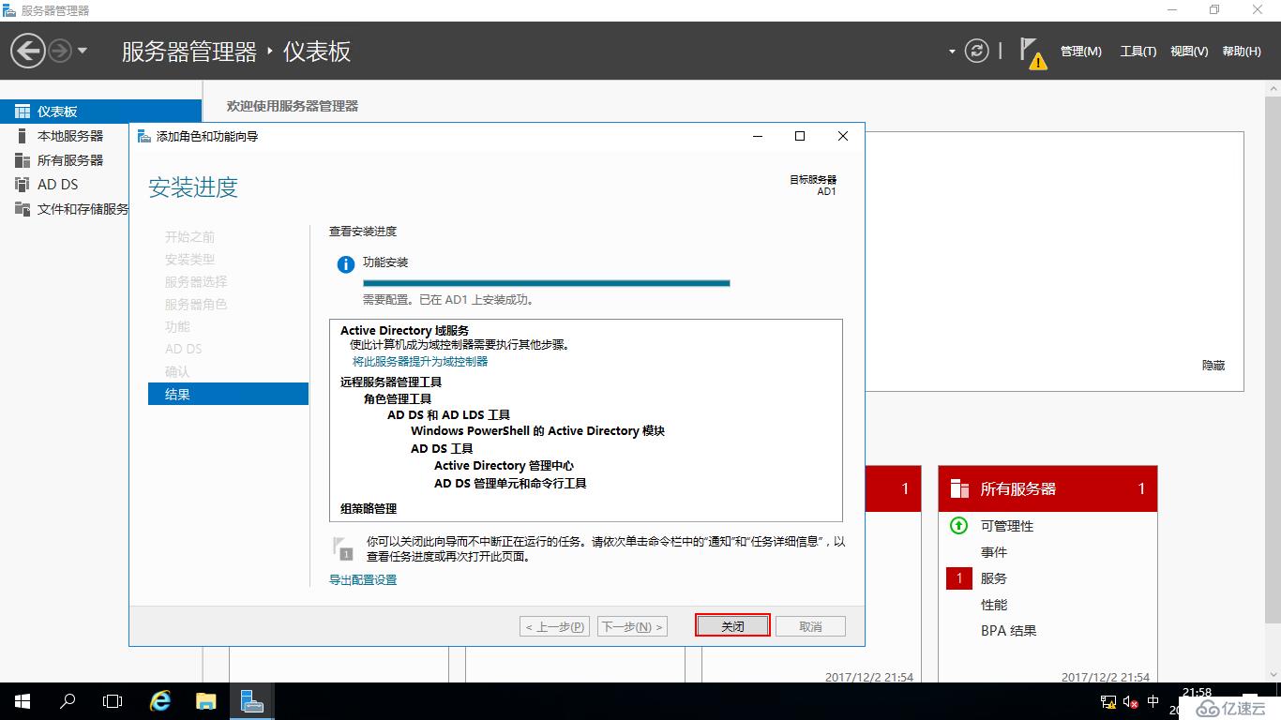Viewport: 1281px width, 720px height.
Task: Select 本地服务器 in the sidebar
Action: point(71,136)
